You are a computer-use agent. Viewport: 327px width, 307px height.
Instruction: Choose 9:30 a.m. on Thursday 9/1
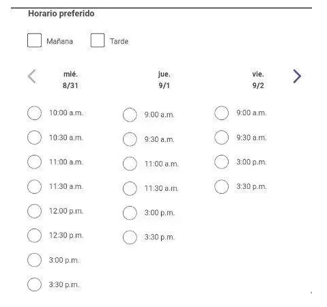tap(130, 139)
